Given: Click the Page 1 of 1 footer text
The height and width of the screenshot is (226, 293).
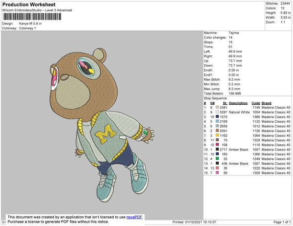Looking at the screenshot, I should 282,222.
